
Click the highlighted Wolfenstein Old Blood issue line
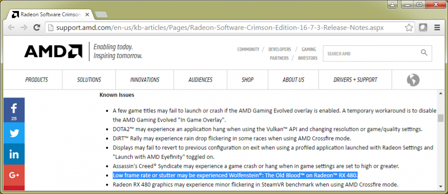(235, 175)
